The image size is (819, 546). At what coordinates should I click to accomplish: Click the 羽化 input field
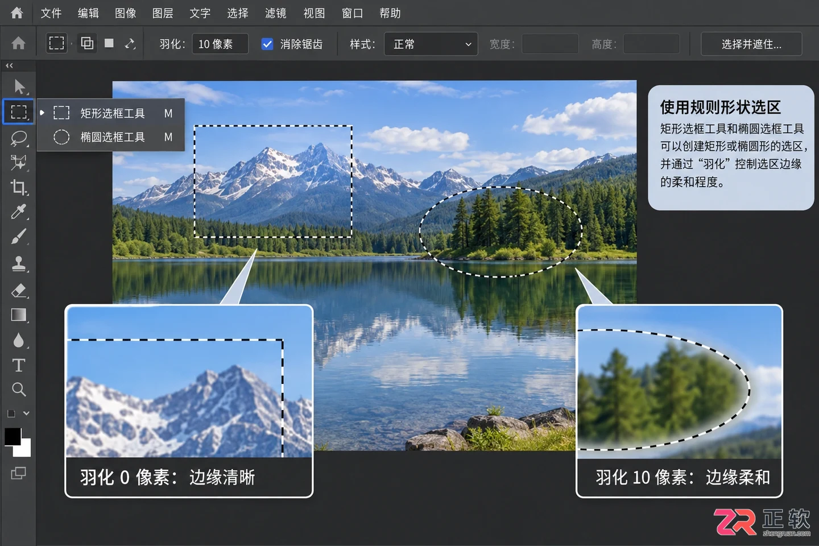coord(220,44)
